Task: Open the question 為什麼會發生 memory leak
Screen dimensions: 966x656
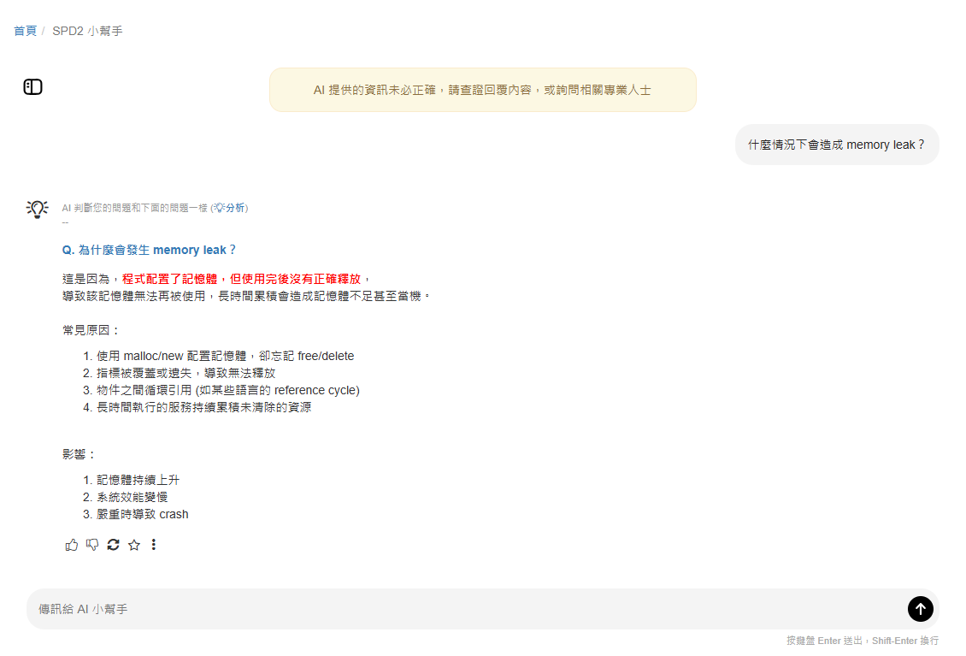Action: 149,250
